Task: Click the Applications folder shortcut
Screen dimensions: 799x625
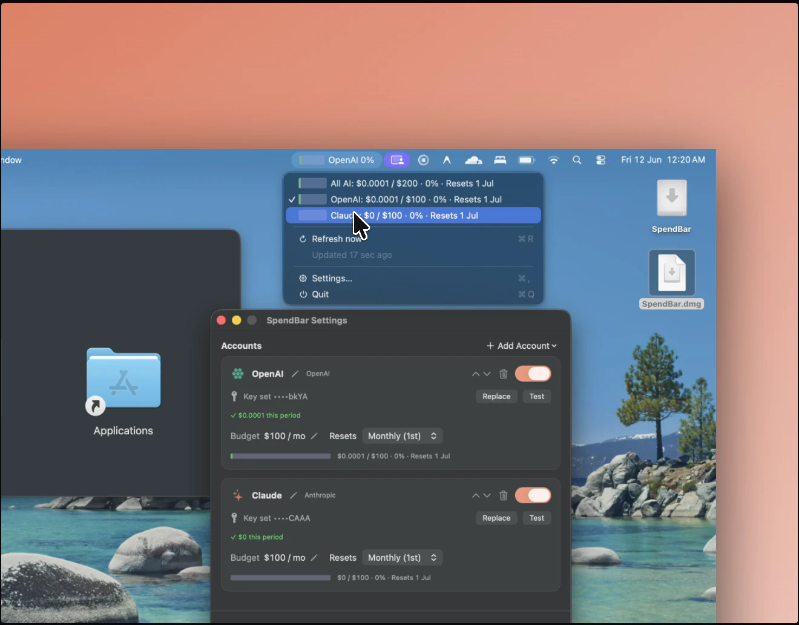Action: [x=123, y=392]
